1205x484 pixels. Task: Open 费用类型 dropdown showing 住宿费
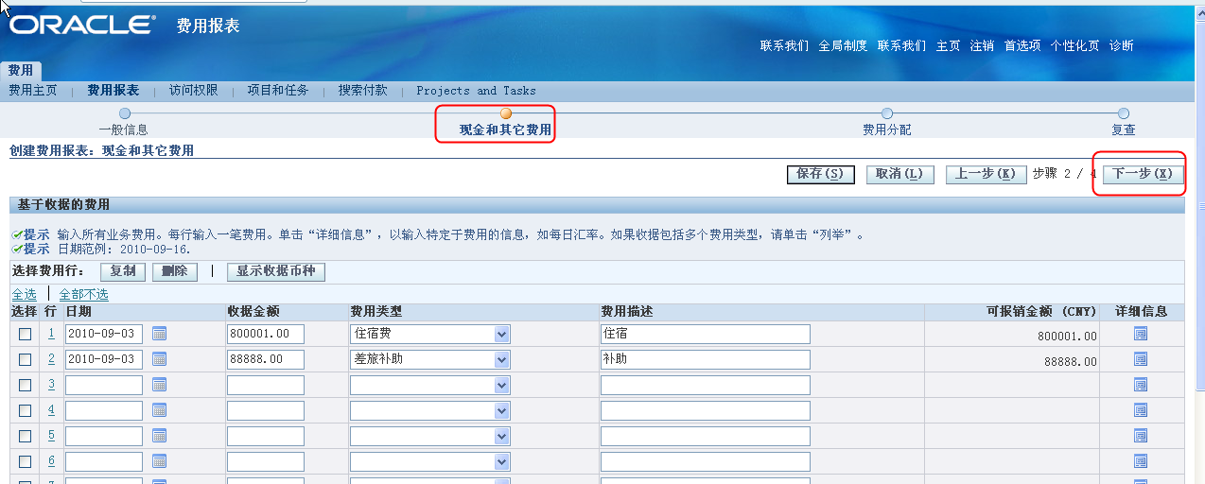tap(430, 334)
